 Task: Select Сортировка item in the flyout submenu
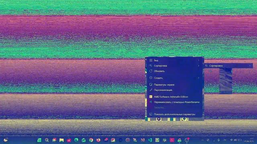[x=228, y=66]
